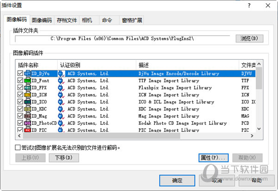Viewport: 278px width, 191px height.
Task: Select 'KDC Image Import Library' description
Action: coord(169,109)
